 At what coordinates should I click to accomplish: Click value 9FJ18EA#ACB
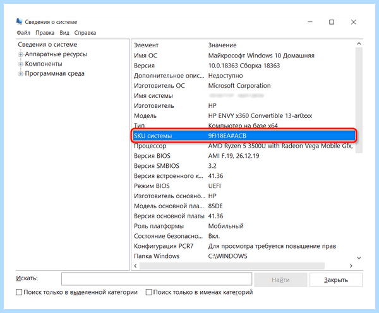pyautogui.click(x=227, y=136)
